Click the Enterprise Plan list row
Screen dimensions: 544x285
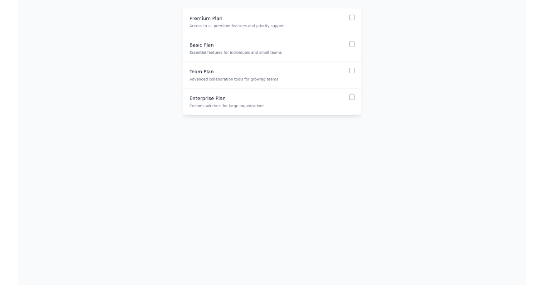click(272, 101)
